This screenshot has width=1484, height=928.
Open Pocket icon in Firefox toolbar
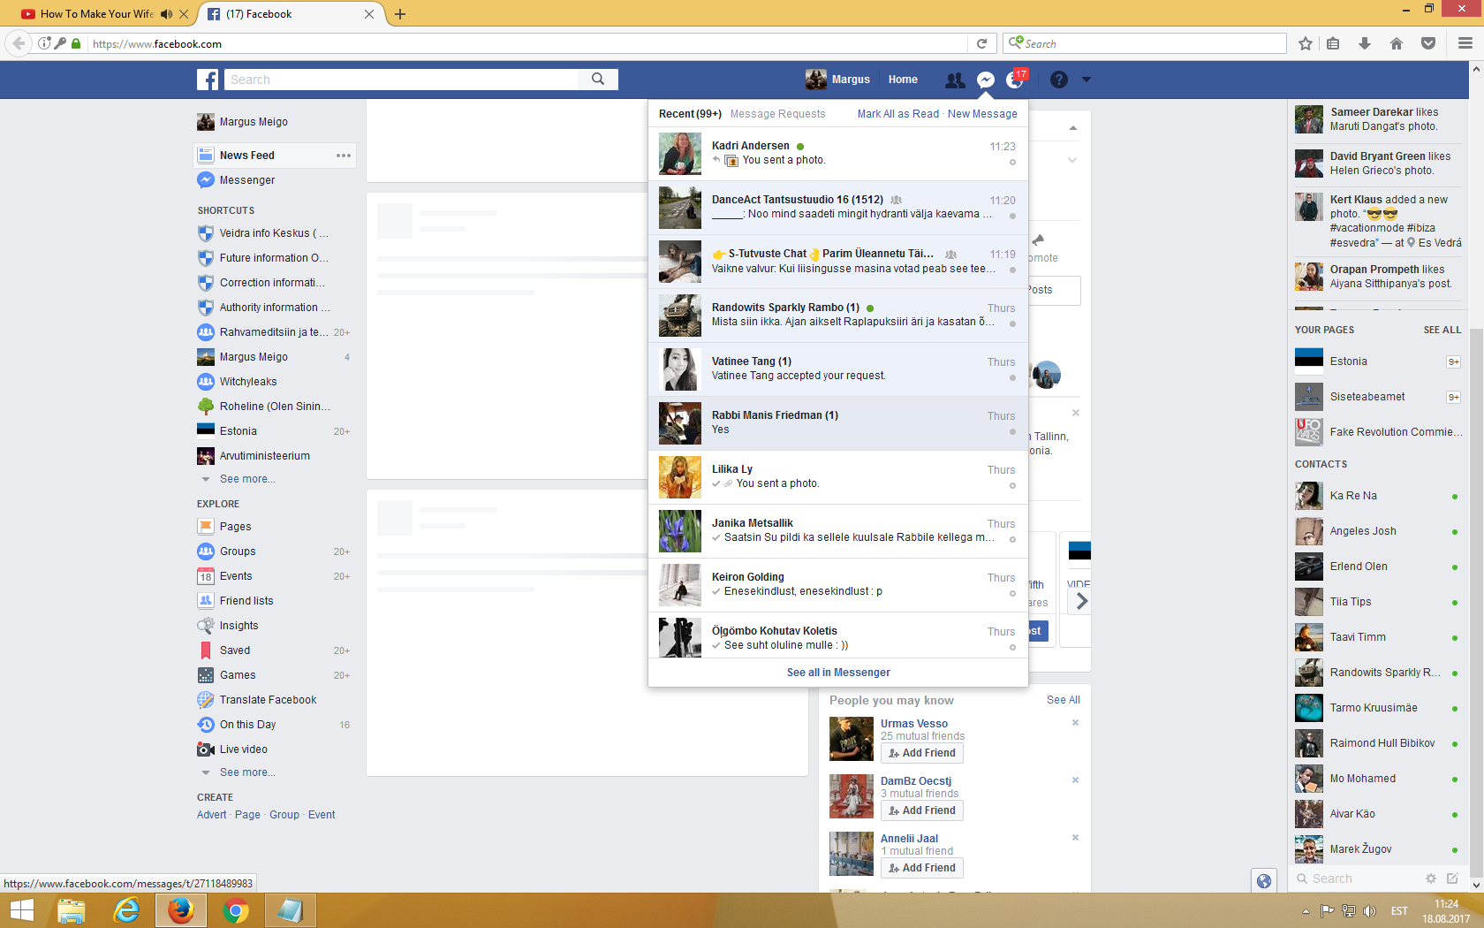coord(1428,43)
